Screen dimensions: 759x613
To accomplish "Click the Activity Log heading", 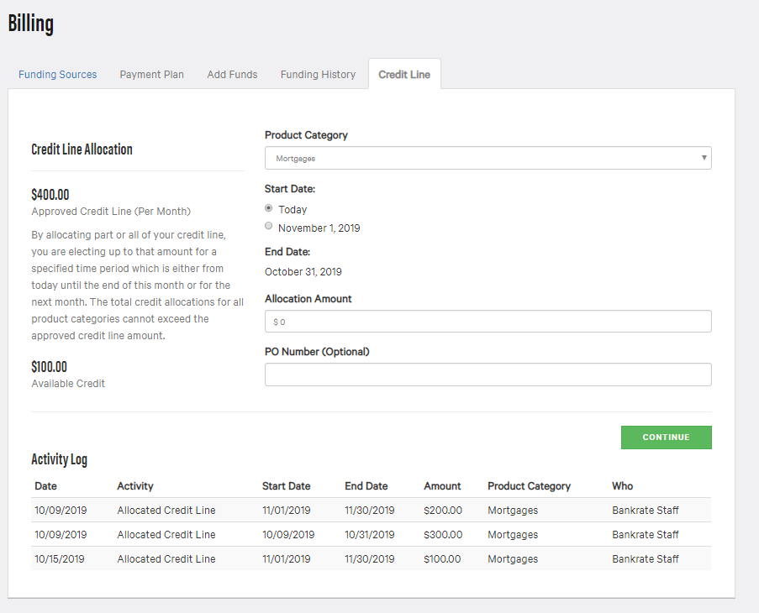I will (59, 459).
